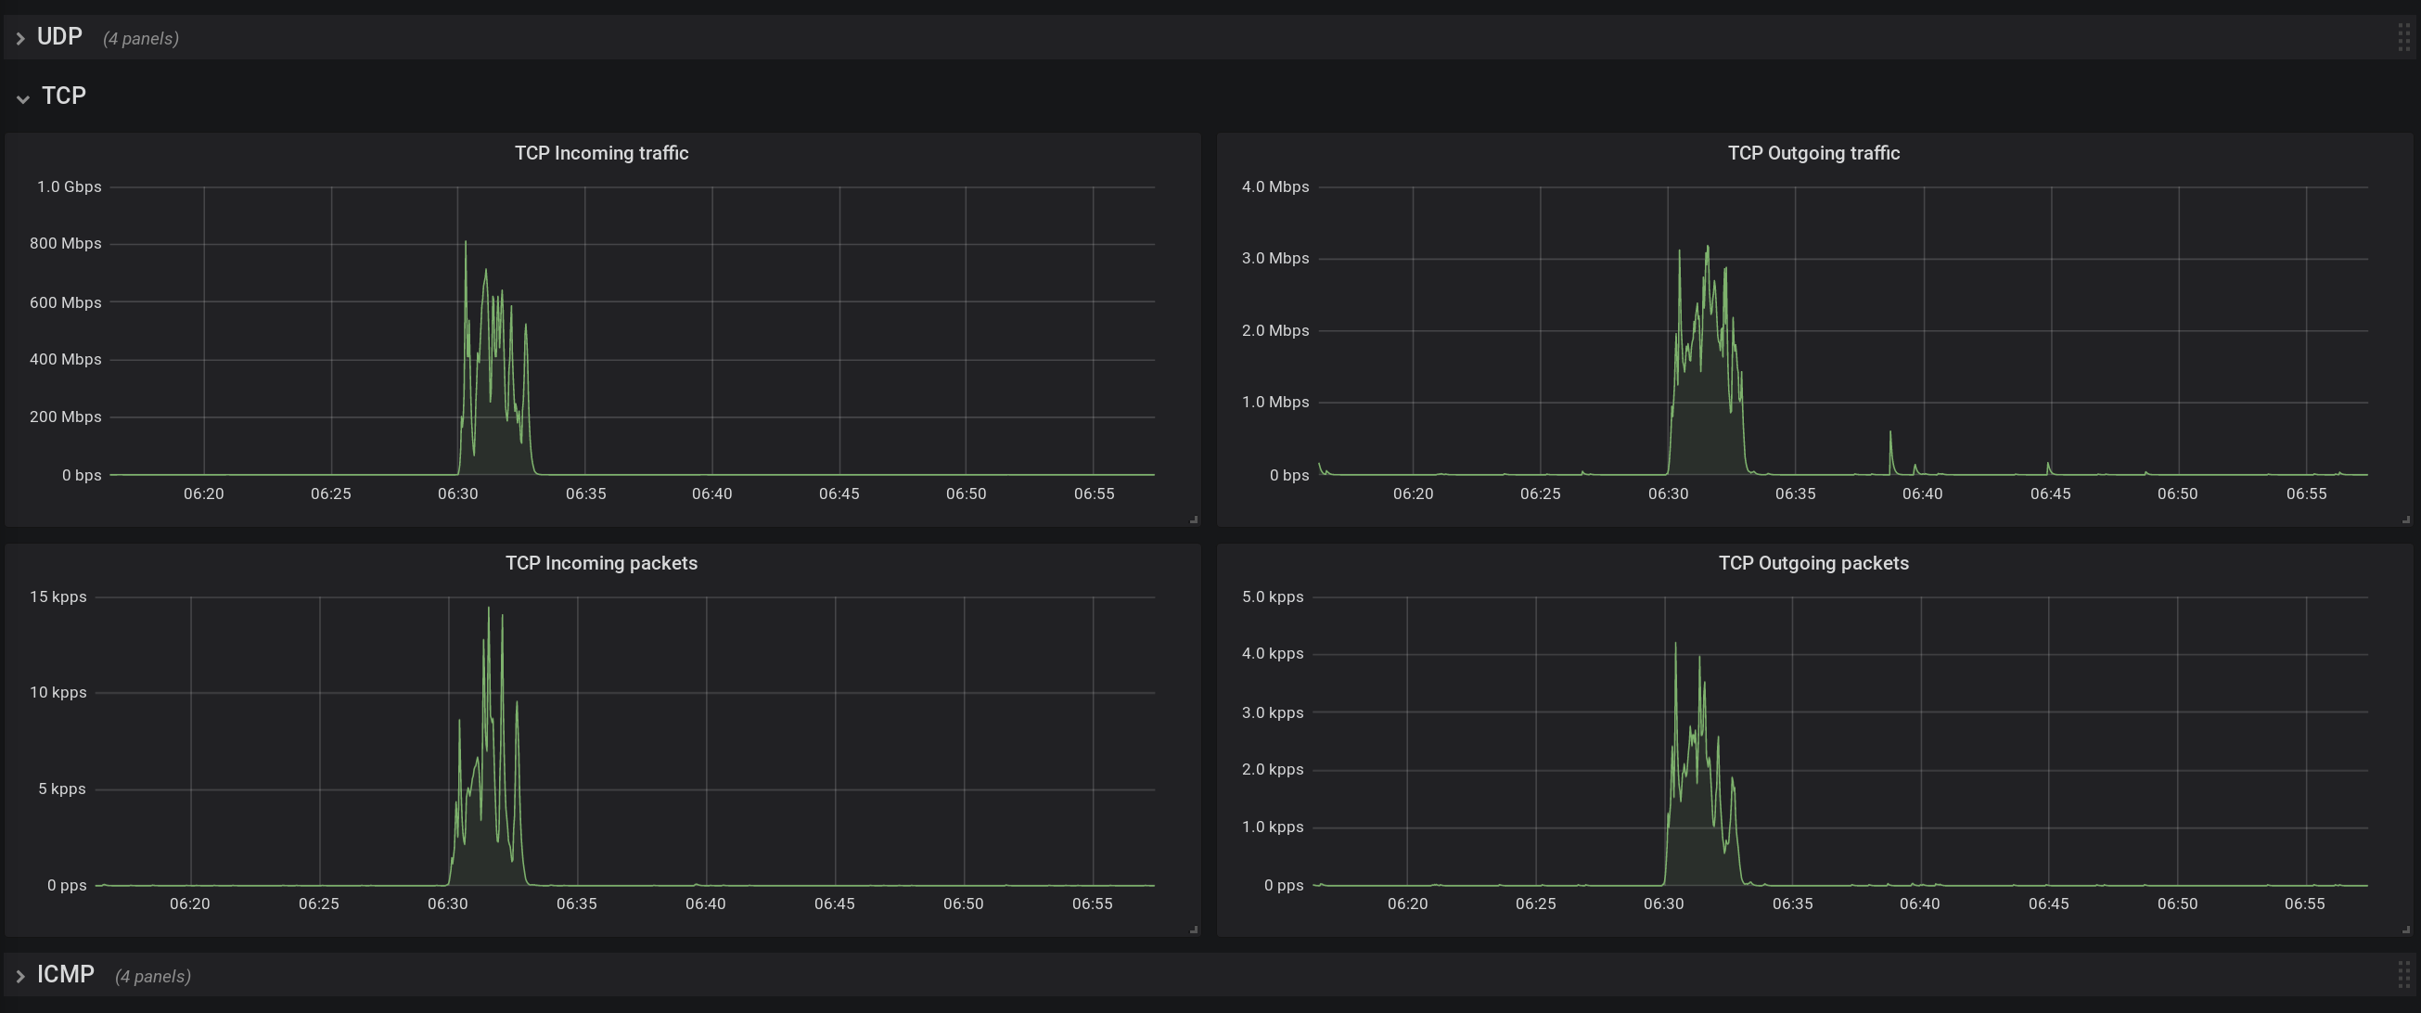Click TCP Incoming traffic panel resize handle
This screenshot has height=1013, width=2421.
coord(1194,519)
